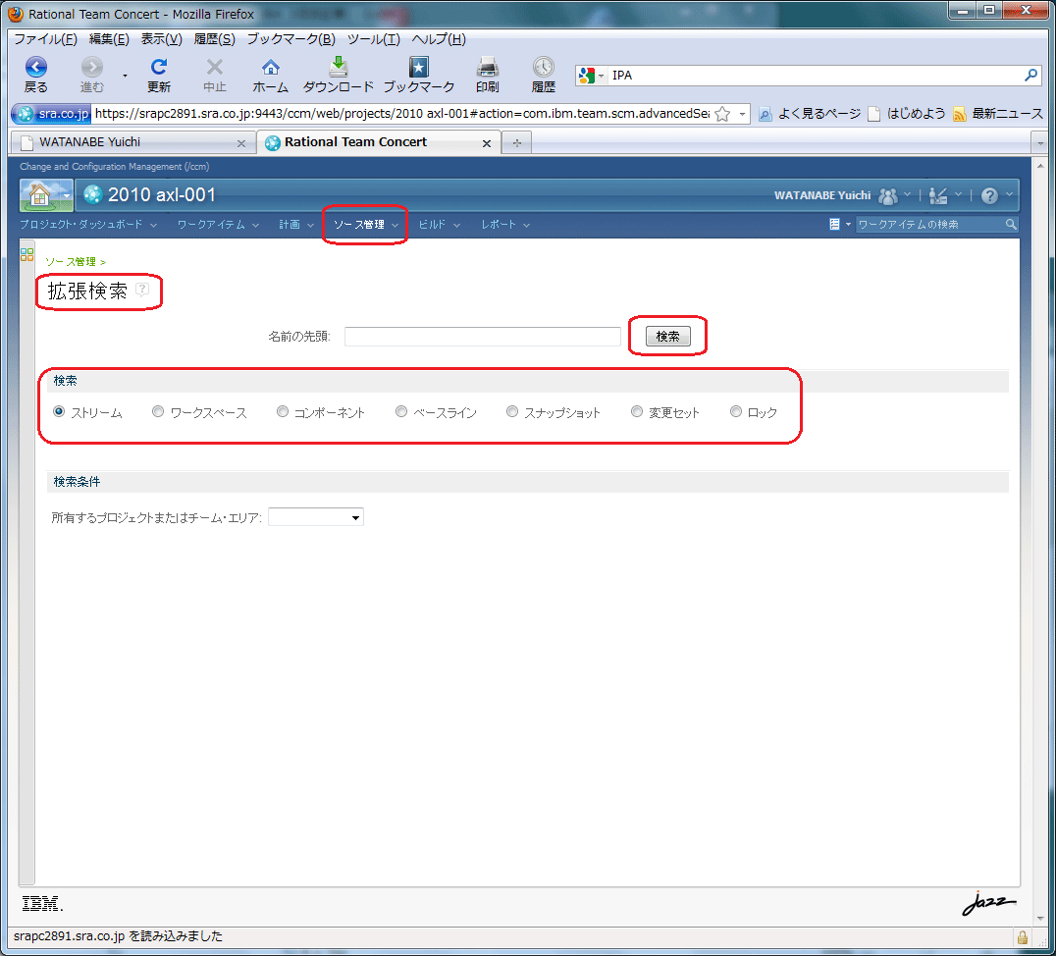Click the page vertical scrollbar down arrow
This screenshot has width=1056, height=956.
tap(1040, 918)
